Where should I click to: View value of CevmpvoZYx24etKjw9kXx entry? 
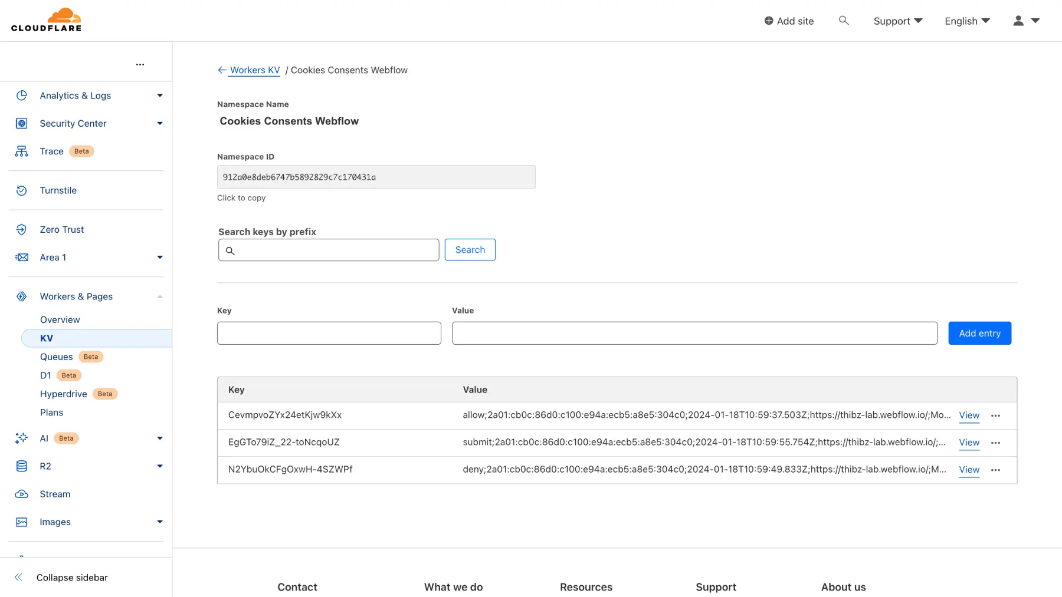tap(969, 415)
